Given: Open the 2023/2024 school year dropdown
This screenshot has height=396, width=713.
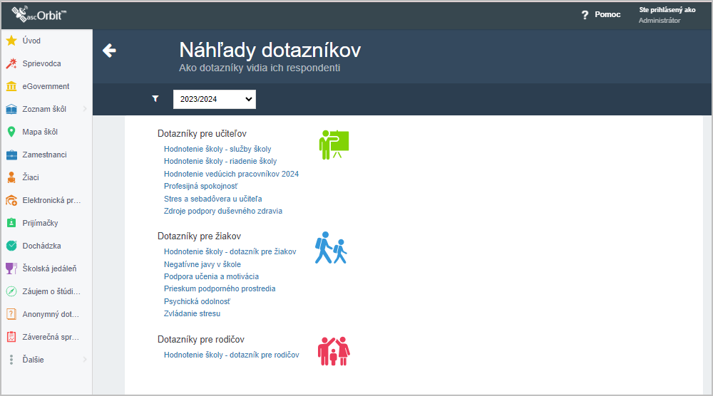Looking at the screenshot, I should pyautogui.click(x=214, y=99).
